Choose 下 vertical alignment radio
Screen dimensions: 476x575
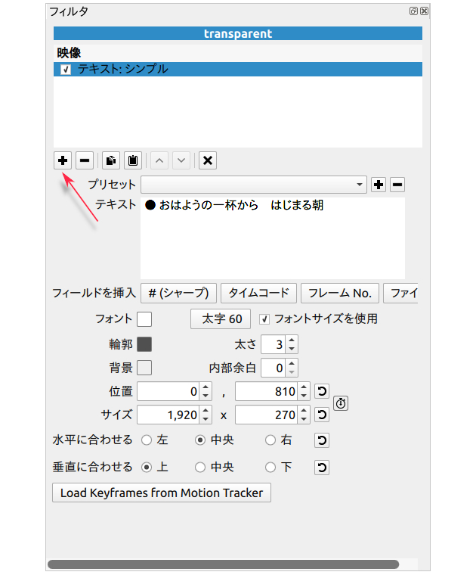pyautogui.click(x=270, y=468)
